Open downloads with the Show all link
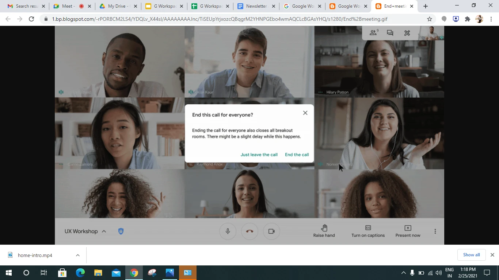The width and height of the screenshot is (499, 280). [x=471, y=254]
